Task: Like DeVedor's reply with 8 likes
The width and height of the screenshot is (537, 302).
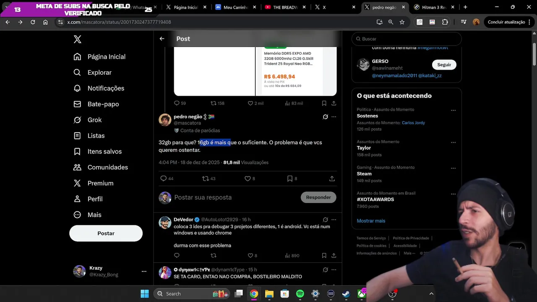Action: pyautogui.click(x=250, y=255)
